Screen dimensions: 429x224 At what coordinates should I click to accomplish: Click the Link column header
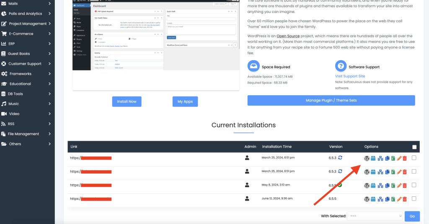coord(74,147)
